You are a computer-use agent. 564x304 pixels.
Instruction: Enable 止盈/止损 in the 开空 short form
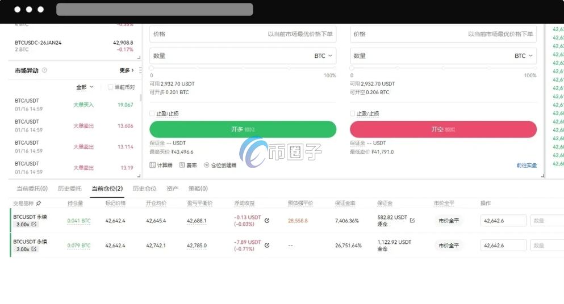click(352, 113)
